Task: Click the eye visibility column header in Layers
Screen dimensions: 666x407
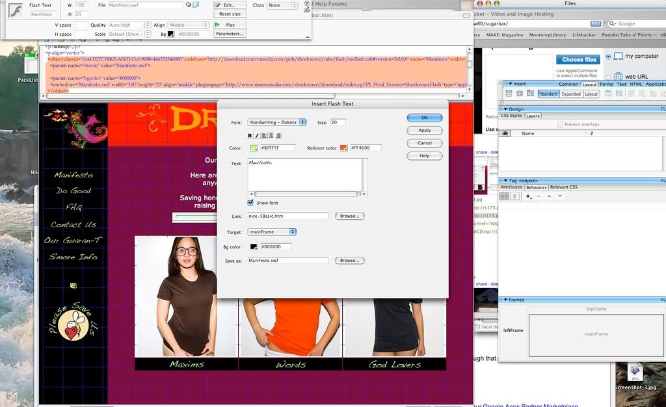Action: click(505, 133)
